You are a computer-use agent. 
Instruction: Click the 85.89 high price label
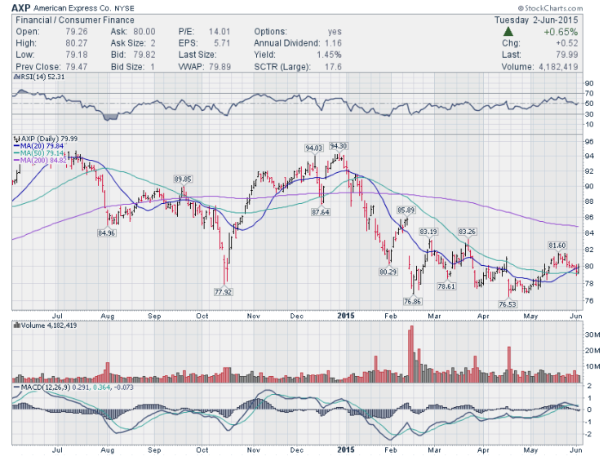click(x=406, y=210)
